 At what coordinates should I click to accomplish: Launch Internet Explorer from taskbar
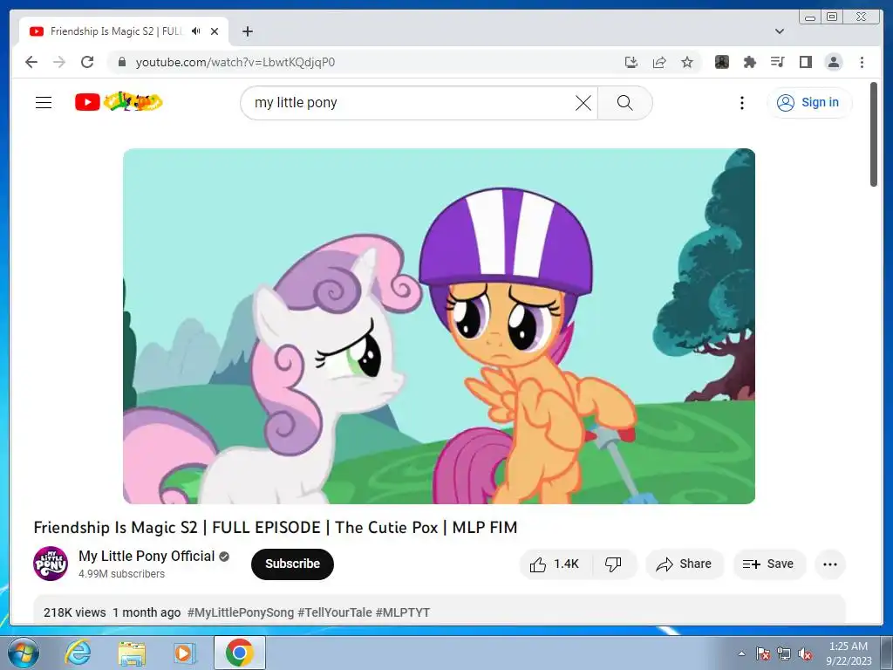(x=78, y=653)
